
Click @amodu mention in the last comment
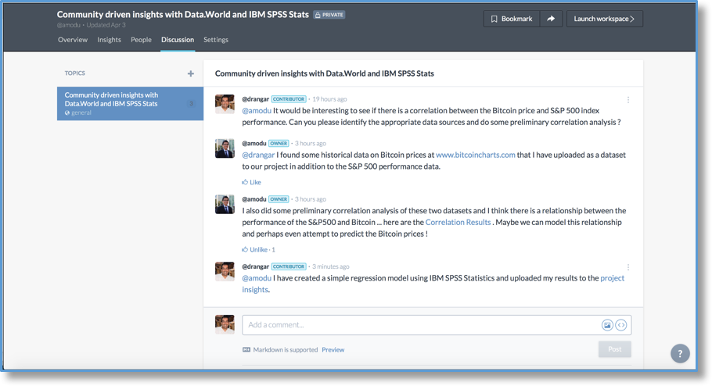coord(257,278)
